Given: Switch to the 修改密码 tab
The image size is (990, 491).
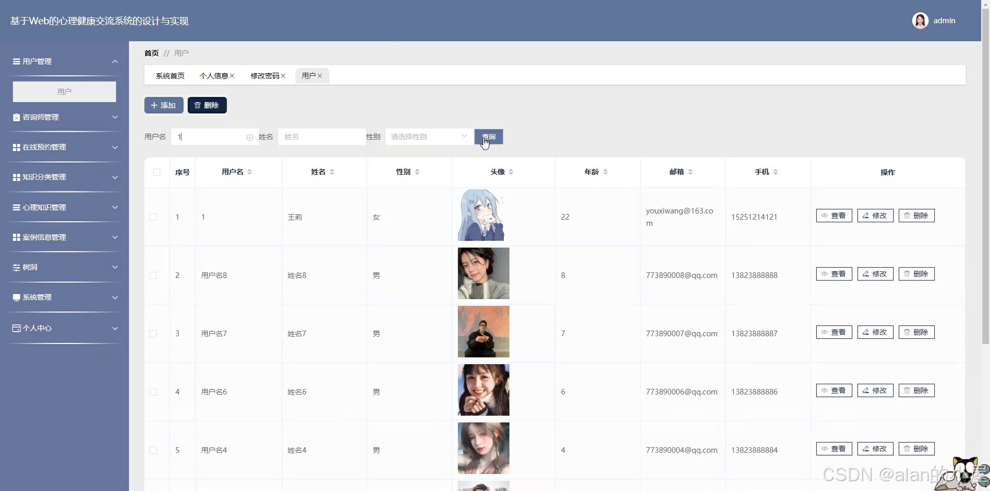Looking at the screenshot, I should [265, 76].
